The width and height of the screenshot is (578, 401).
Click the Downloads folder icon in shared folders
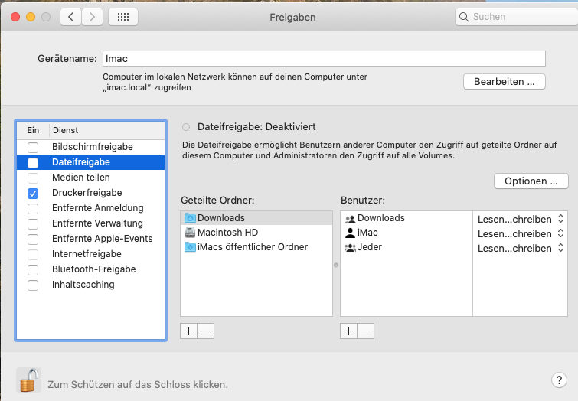click(190, 218)
